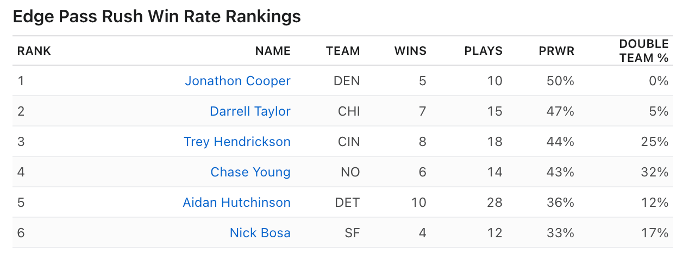
Task: Select the Aidan Hutchinson link
Action: [x=236, y=203]
